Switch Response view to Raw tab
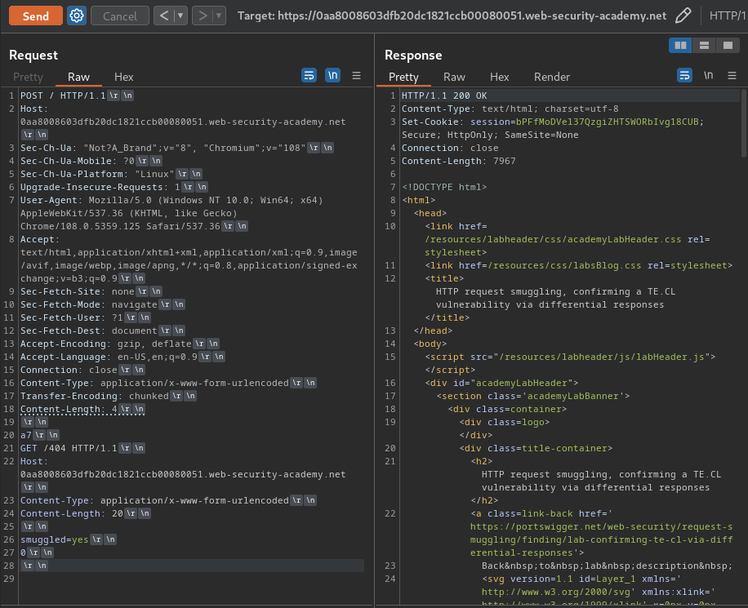The width and height of the screenshot is (748, 608). point(454,77)
